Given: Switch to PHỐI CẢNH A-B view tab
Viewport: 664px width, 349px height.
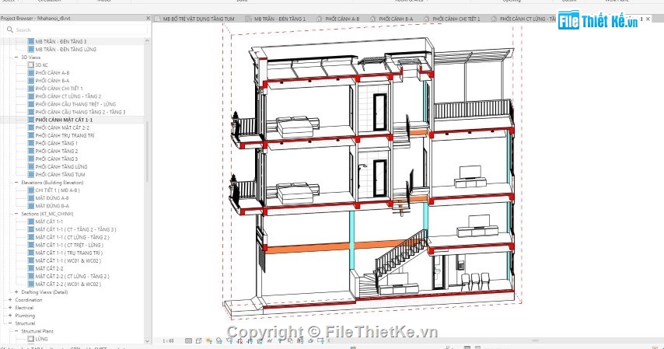Looking at the screenshot, I should (338, 19).
